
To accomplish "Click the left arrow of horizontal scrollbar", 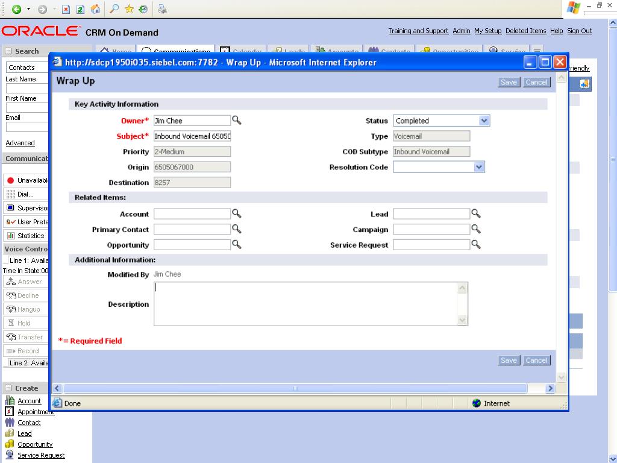I will [x=57, y=388].
